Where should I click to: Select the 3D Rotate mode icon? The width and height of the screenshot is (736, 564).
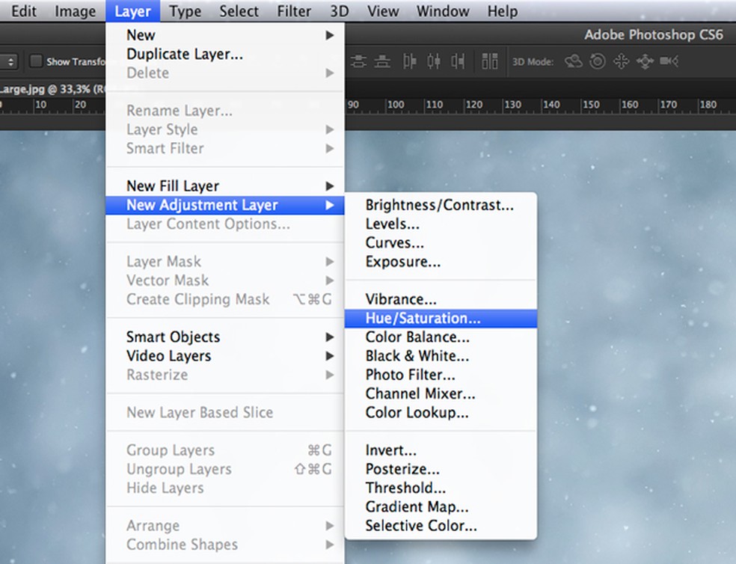click(x=574, y=61)
